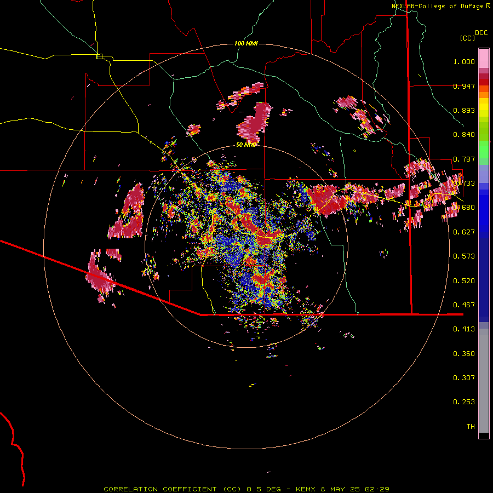The image size is (493, 493).
Task: Pick the light pink swatch atop color bar
Action: [x=484, y=59]
